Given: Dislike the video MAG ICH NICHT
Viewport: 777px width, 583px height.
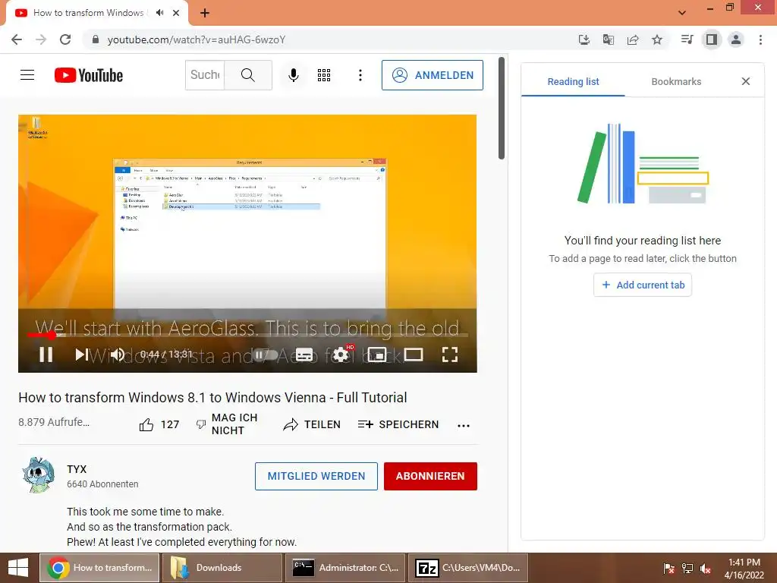Looking at the screenshot, I should (227, 424).
